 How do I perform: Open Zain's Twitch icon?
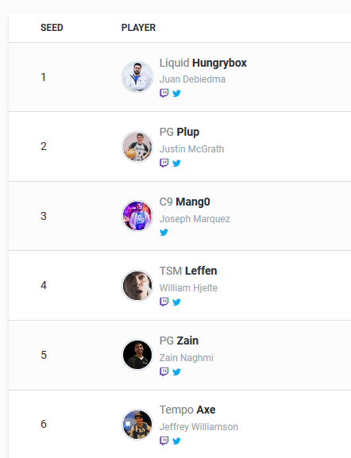(x=164, y=371)
